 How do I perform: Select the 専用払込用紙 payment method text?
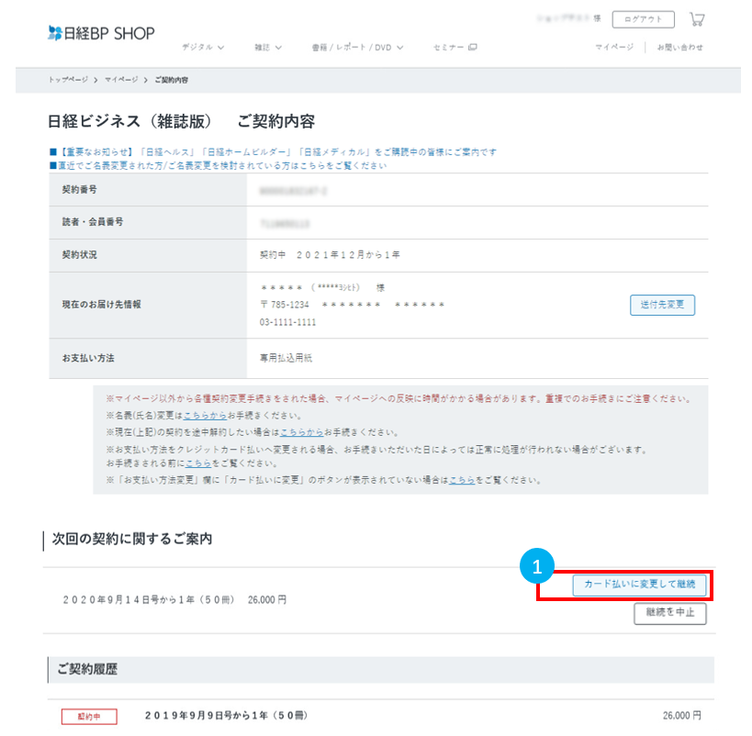click(x=286, y=358)
